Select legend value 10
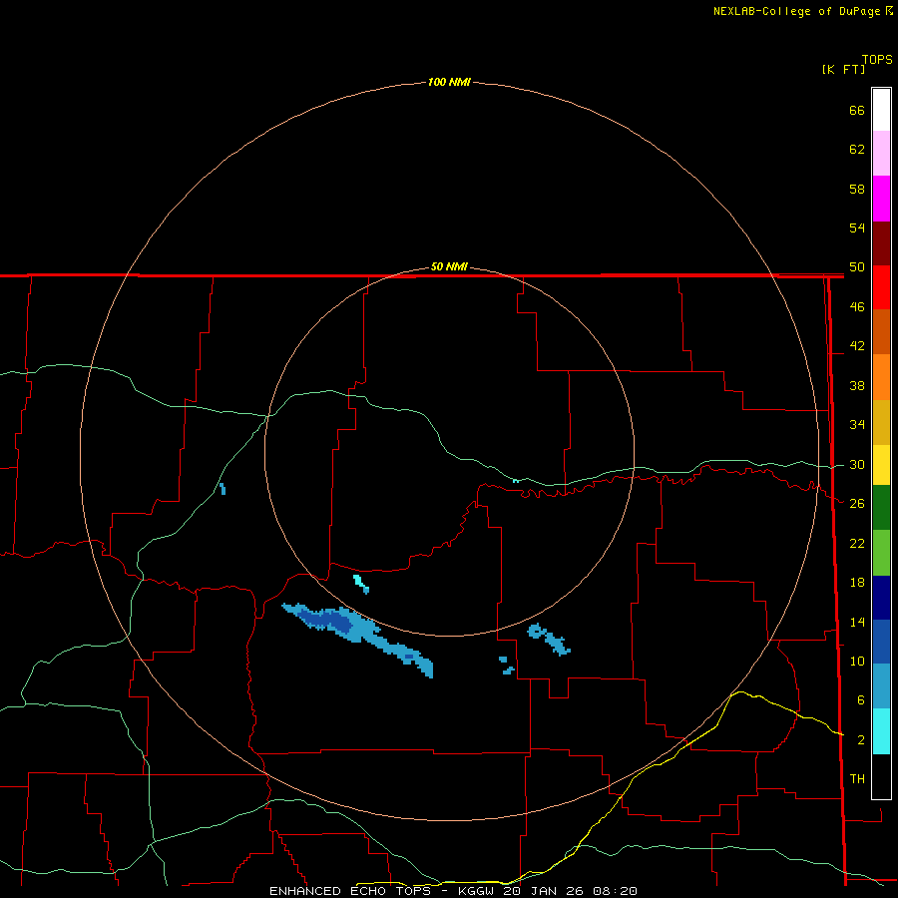This screenshot has width=898, height=898. tap(857, 661)
